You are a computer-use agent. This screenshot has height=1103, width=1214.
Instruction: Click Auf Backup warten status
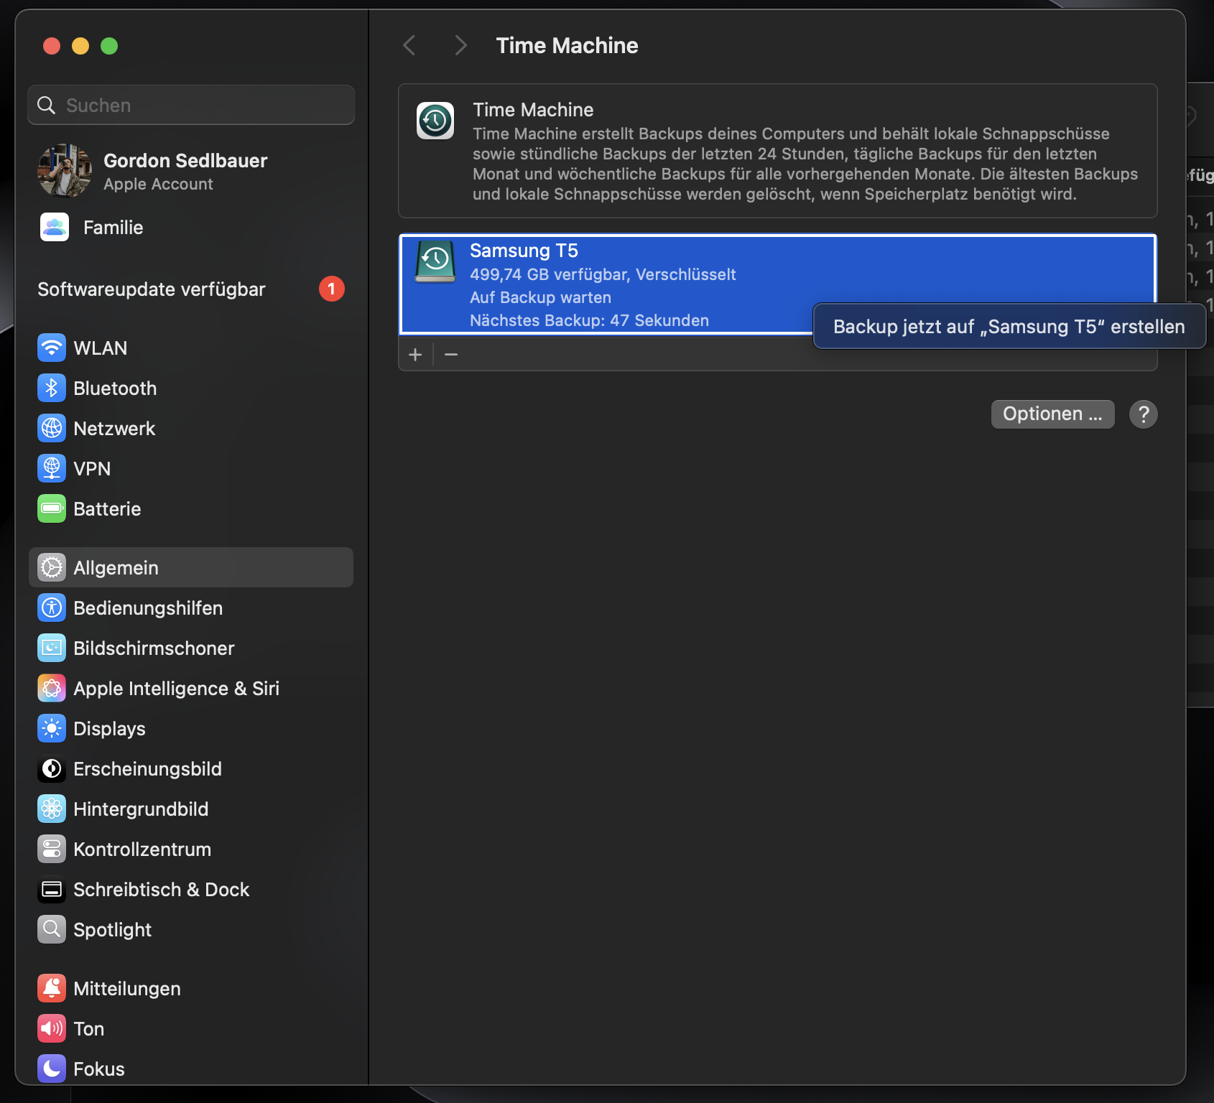[x=540, y=297]
